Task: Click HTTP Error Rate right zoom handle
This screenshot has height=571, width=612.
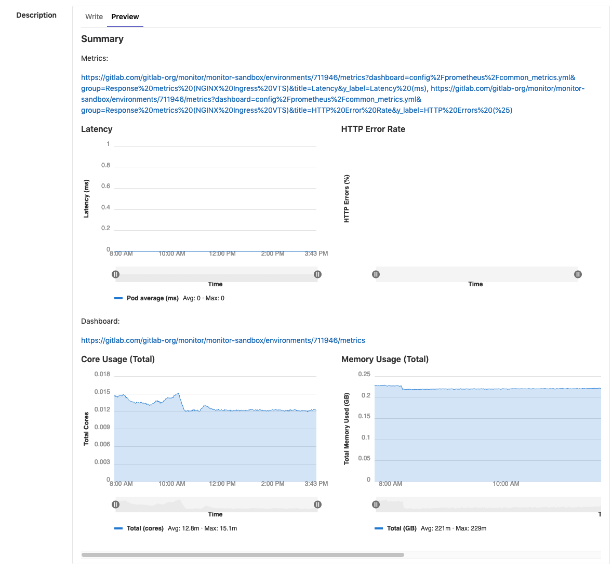Action: click(x=578, y=274)
